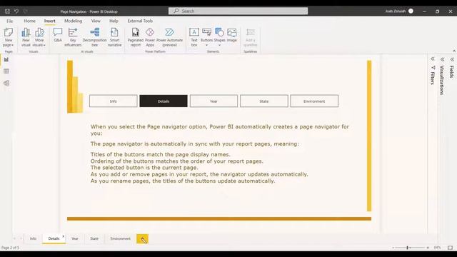Open the View ribbon tab
Image resolution: width=457 pixels, height=257 pixels.
tap(96, 21)
